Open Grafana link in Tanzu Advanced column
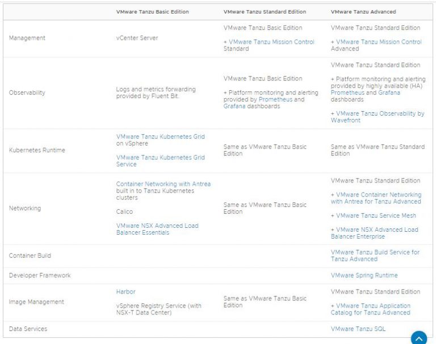This screenshot has width=436, height=344. click(x=389, y=92)
